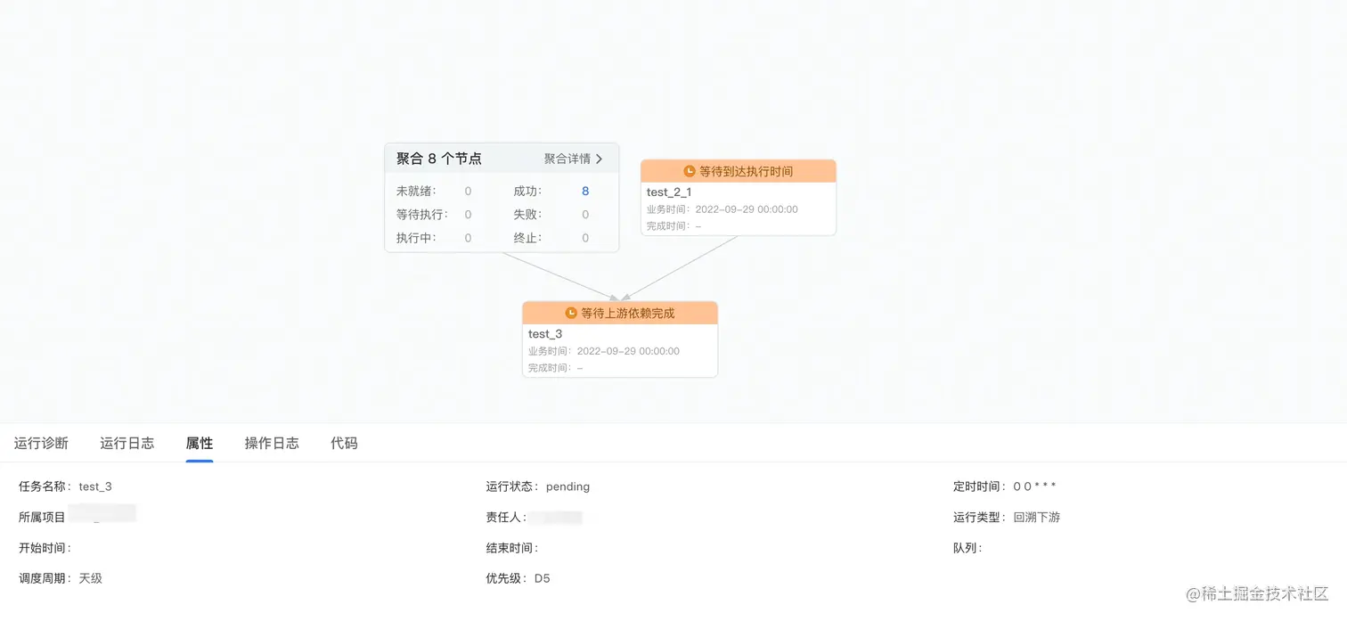Click the 定时时间 cron value
The width and height of the screenshot is (1347, 621).
pos(1034,486)
